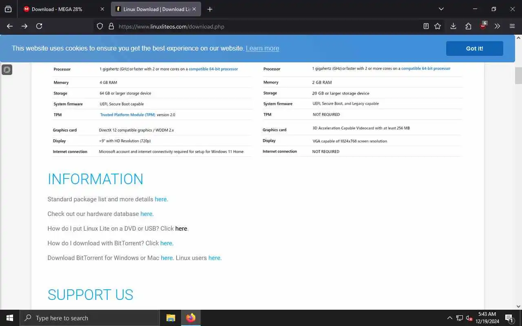Screen dimensions: 522x326
Task: Open the clock showing 5:43 AM
Action: pos(487,318)
